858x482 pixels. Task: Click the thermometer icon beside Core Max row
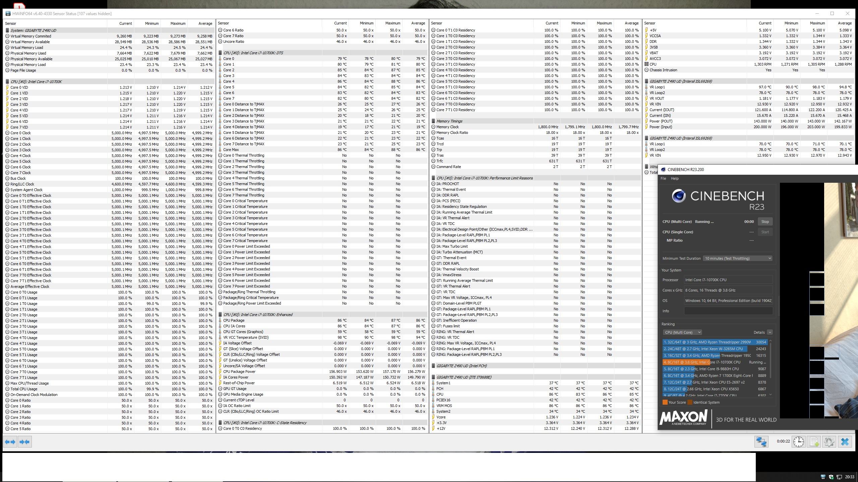coord(220,150)
